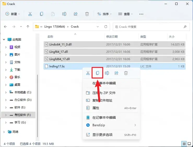Go up one folder level
193x147 pixels.
[28, 26]
